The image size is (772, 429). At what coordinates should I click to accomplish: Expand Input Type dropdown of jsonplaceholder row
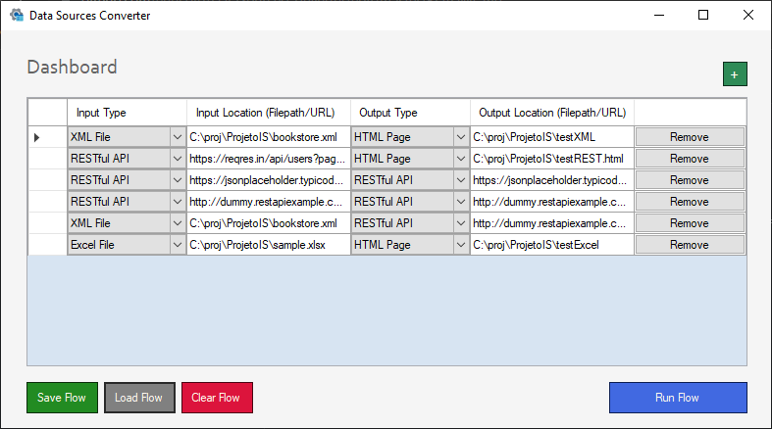click(x=178, y=180)
